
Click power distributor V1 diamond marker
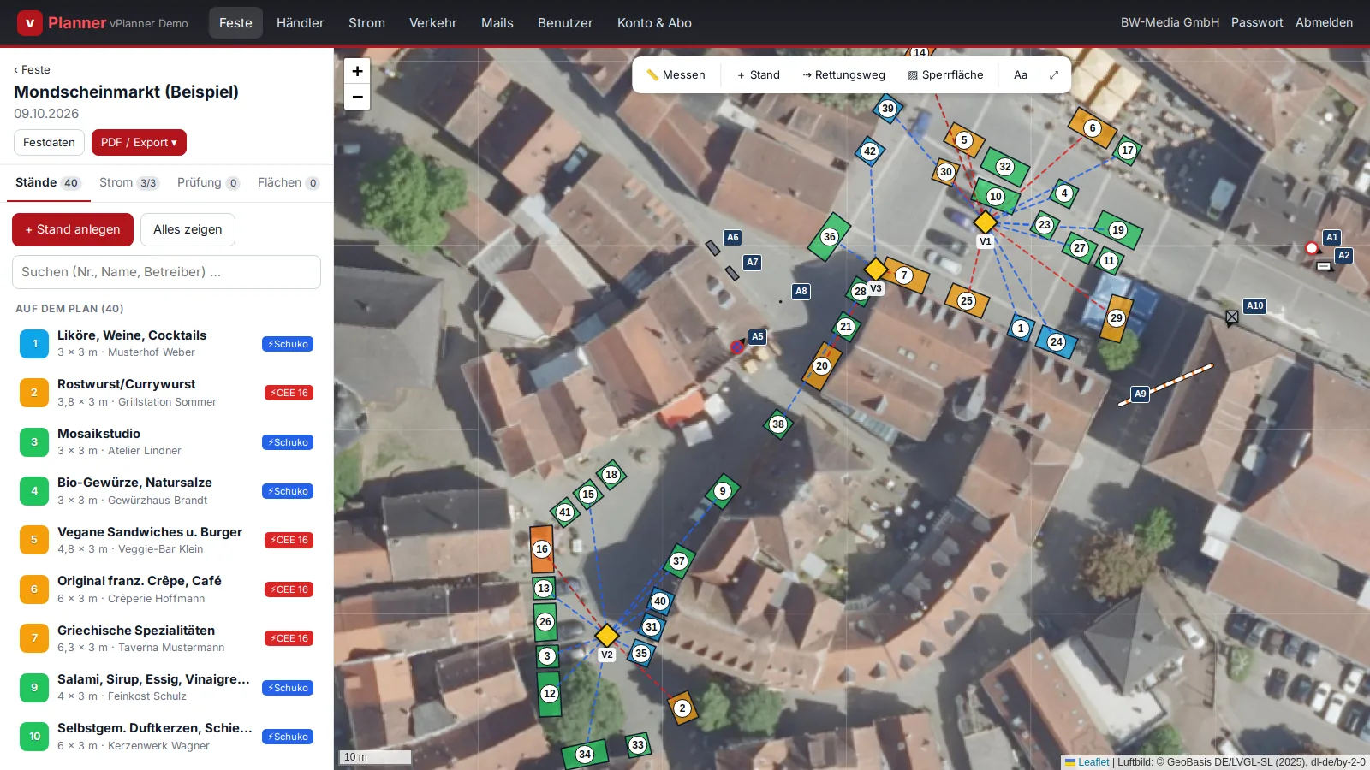coord(986,222)
